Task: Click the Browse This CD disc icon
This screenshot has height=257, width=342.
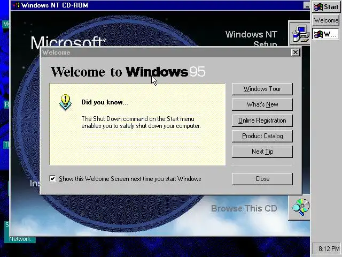Action: coord(300,208)
